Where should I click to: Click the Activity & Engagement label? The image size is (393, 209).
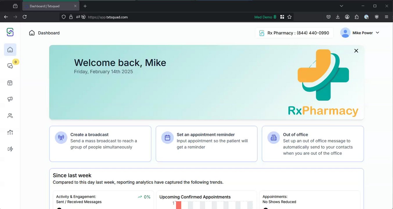[x=76, y=197]
